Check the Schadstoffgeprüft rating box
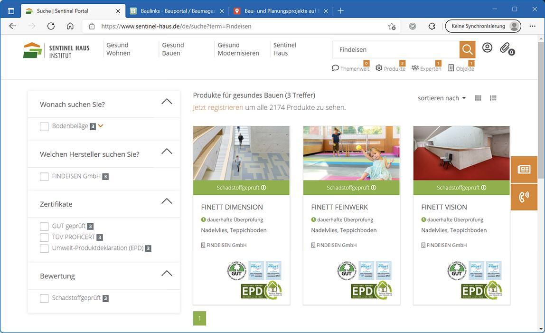 click(44, 298)
